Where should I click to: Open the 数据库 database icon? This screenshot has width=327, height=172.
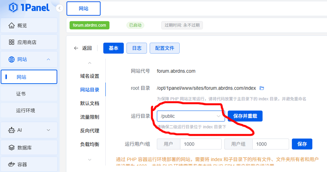(x=11, y=147)
